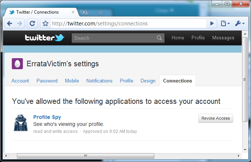
Task: Switch to the Account settings tab
Action: coord(20,81)
